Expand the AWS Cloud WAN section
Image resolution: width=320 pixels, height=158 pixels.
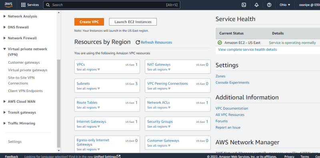pyautogui.click(x=5, y=102)
